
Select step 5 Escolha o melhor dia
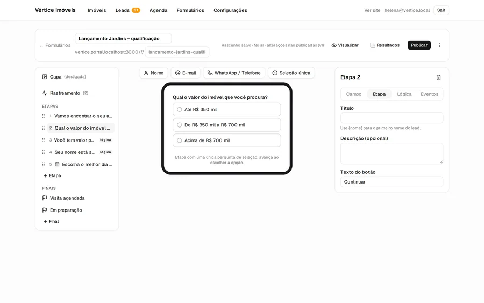[x=81, y=164]
